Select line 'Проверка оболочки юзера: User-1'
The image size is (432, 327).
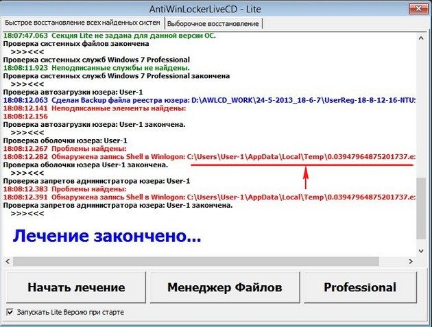coord(65,141)
